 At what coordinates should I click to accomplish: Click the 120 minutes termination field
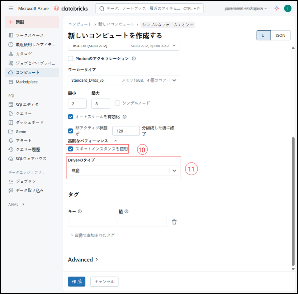pyautogui.click(x=126, y=131)
